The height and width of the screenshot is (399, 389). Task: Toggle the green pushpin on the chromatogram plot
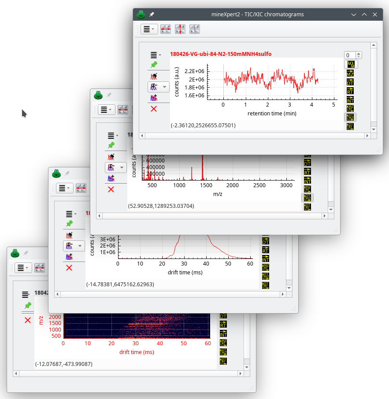(154, 65)
